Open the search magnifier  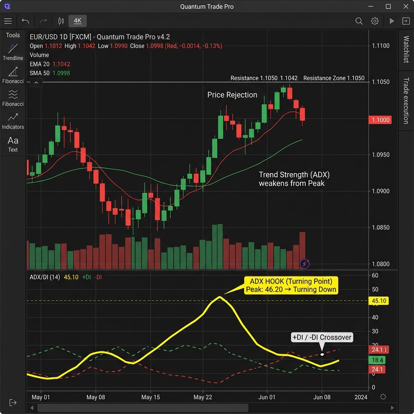(359, 21)
